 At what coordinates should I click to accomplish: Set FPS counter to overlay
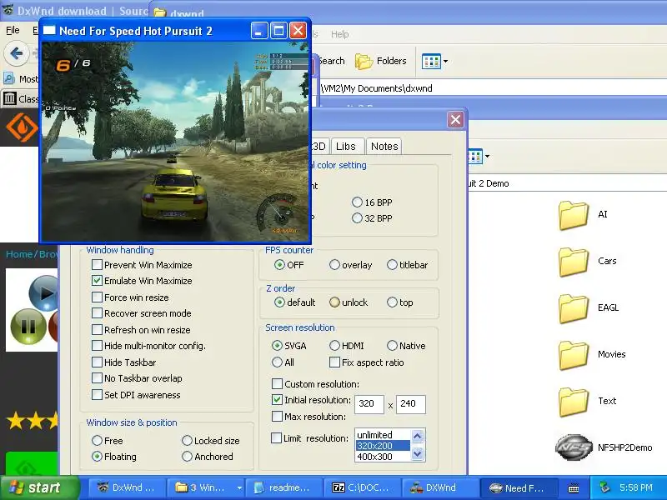pyautogui.click(x=334, y=265)
